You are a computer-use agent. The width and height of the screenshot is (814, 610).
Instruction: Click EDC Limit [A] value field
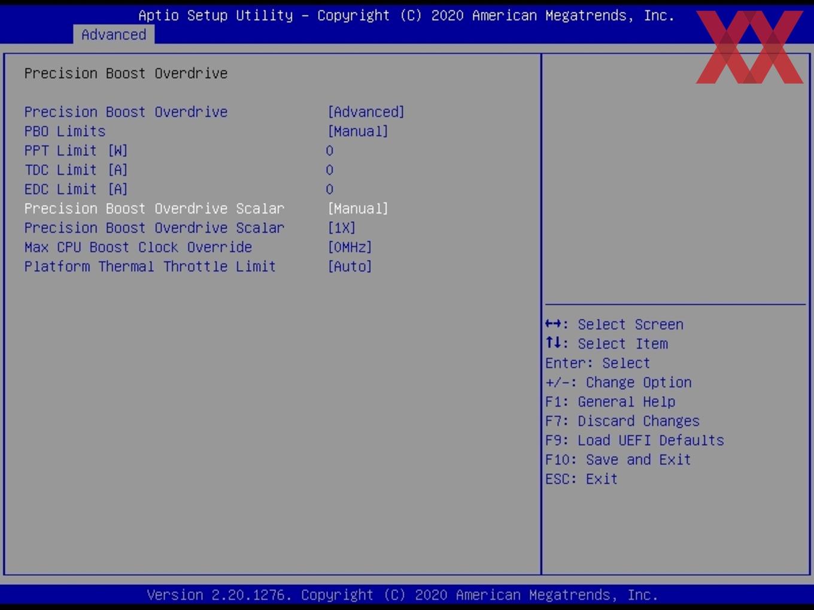click(x=329, y=189)
